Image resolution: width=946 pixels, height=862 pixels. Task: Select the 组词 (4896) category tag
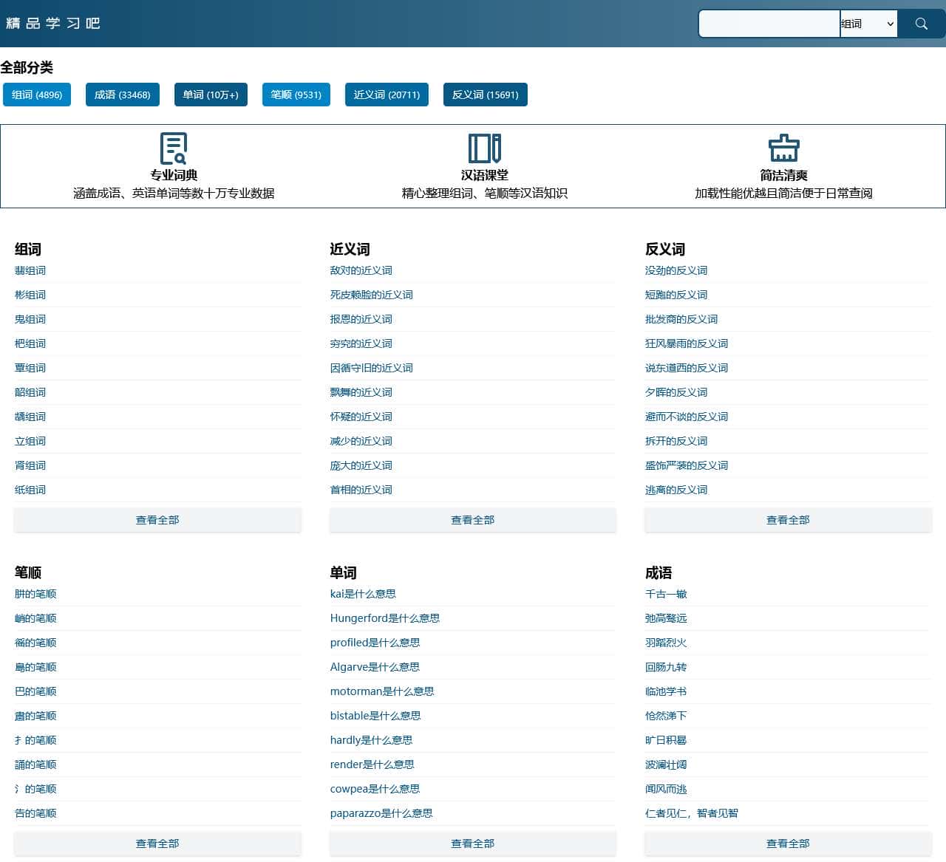37,95
